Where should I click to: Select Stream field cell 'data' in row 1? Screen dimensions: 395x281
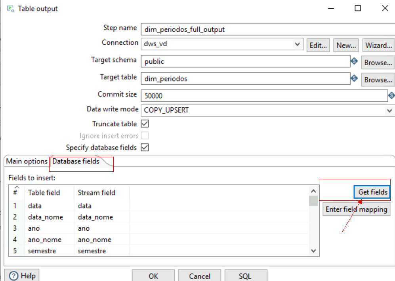pos(102,206)
